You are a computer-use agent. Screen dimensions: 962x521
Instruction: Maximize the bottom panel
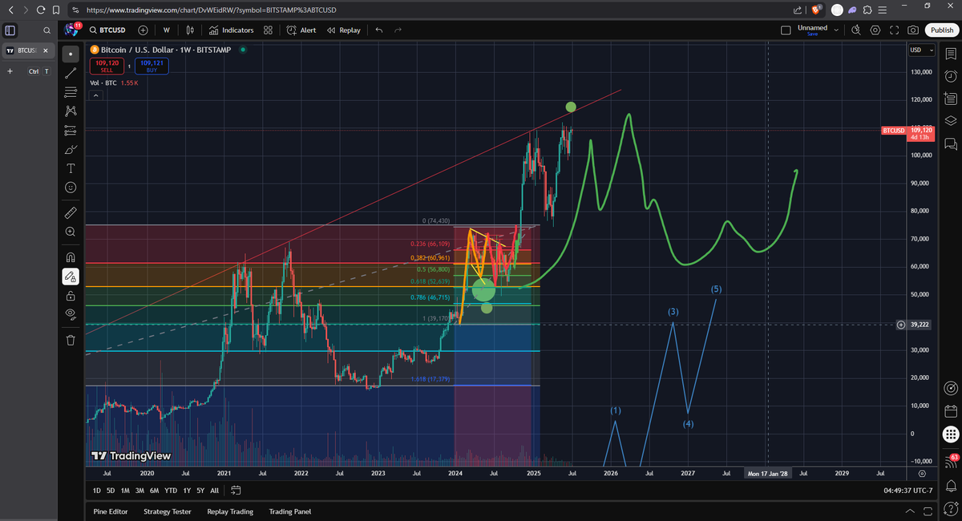pos(928,511)
